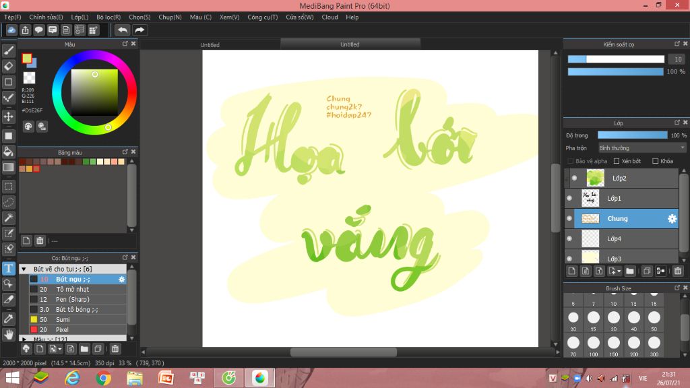Expand the Màu brush group
The height and width of the screenshot is (388, 690).
pyautogui.click(x=24, y=339)
